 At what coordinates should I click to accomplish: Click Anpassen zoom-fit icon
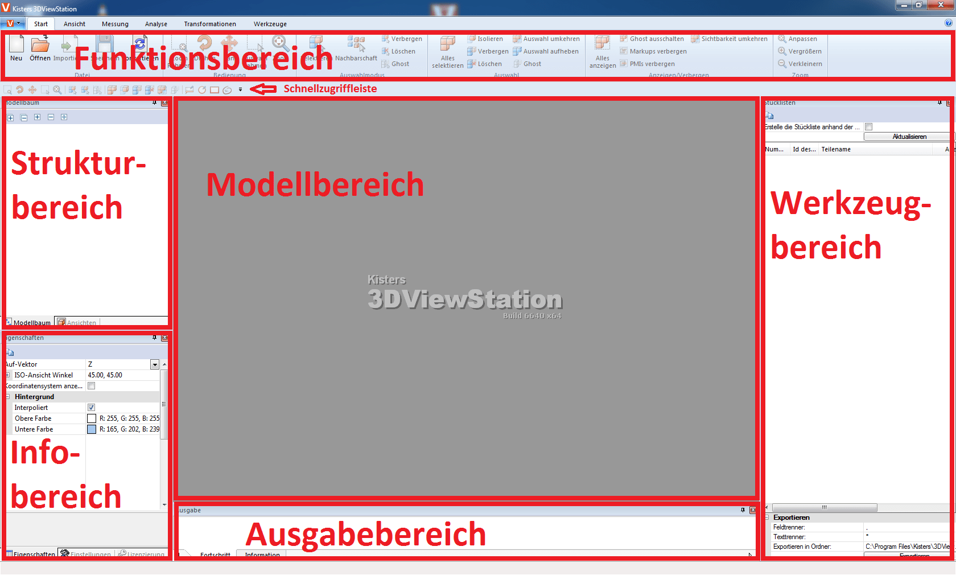pos(782,39)
